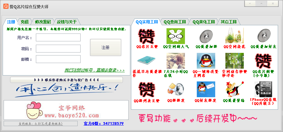The width and height of the screenshot is (283, 132).
Task: Click the 当前版本 6.8 version button
Action: (x=40, y=123)
